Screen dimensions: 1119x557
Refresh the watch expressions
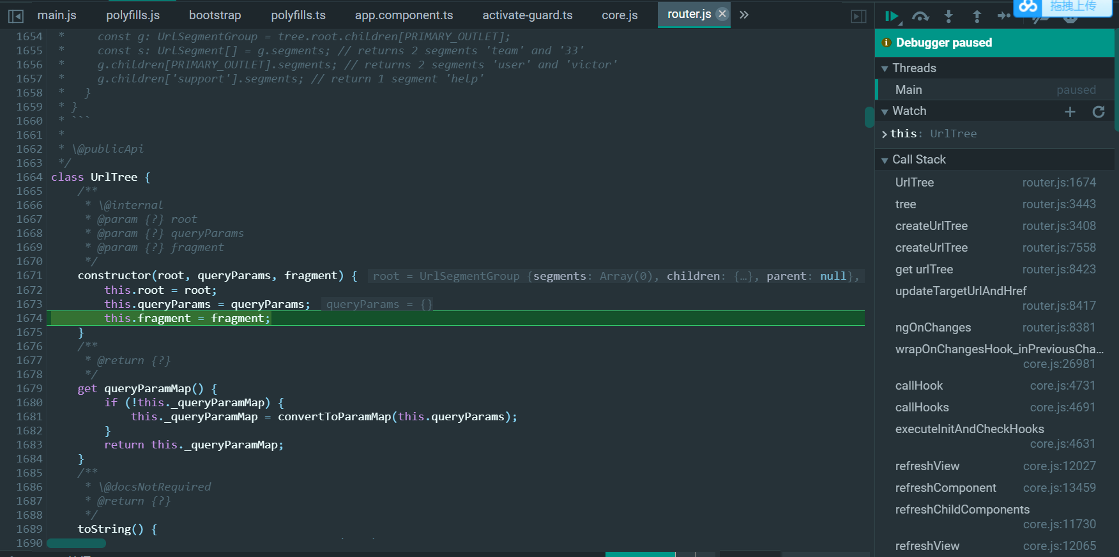point(1099,112)
